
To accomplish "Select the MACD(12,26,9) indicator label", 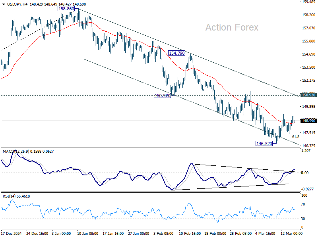I will (15, 151).
